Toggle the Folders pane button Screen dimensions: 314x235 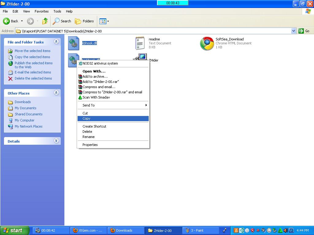84,21
